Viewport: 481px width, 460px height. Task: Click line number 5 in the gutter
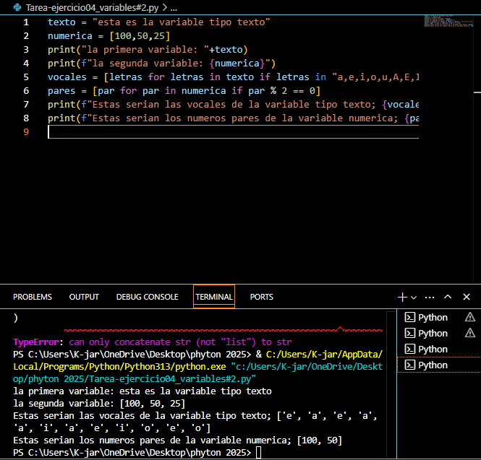click(26, 77)
